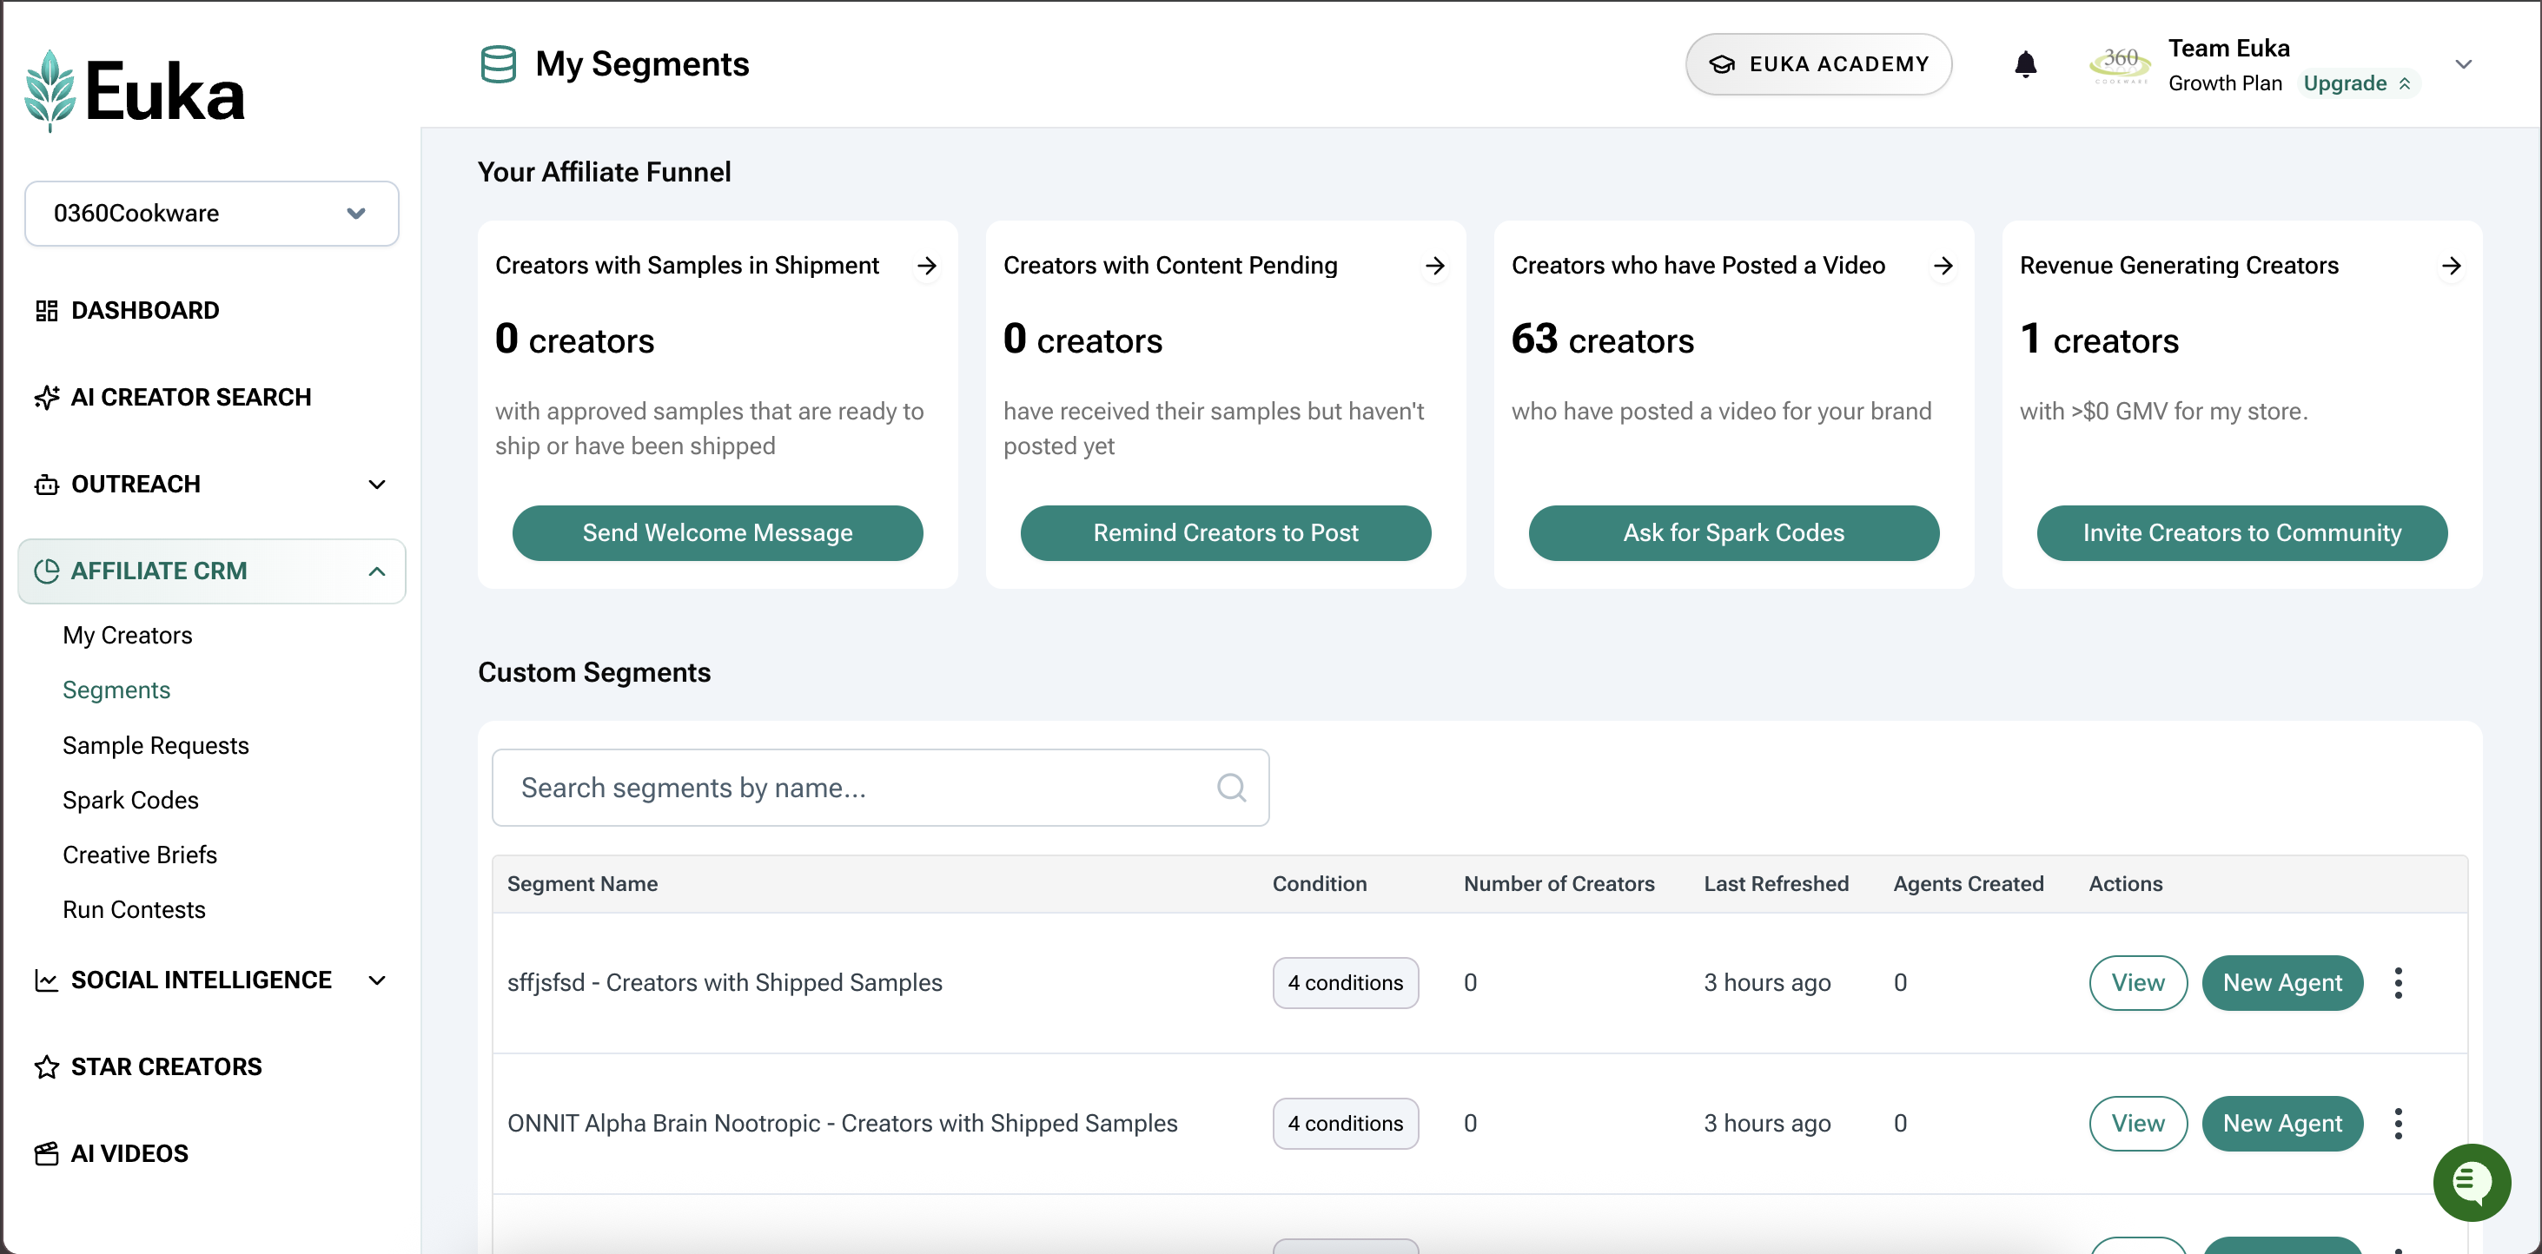Open arrow on Creators with Samples in Shipment
This screenshot has height=1254, width=2542.
point(925,266)
